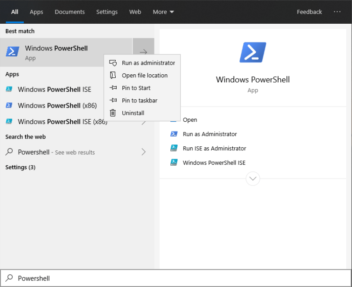This screenshot has height=287, width=352.
Task: Open the More filter dropdown
Action: click(163, 12)
